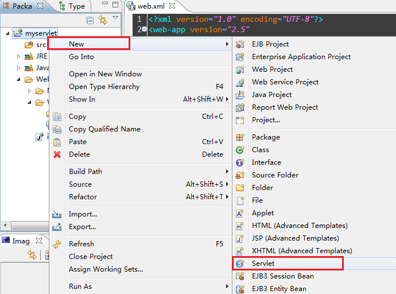Click line 1 of the web.xml editor
This screenshot has width=396, height=294.
click(271, 19)
